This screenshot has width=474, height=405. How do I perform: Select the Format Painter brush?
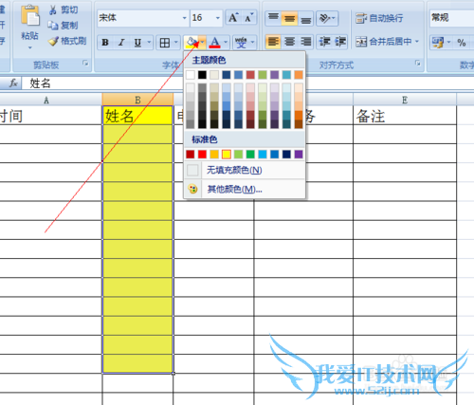tap(53, 41)
